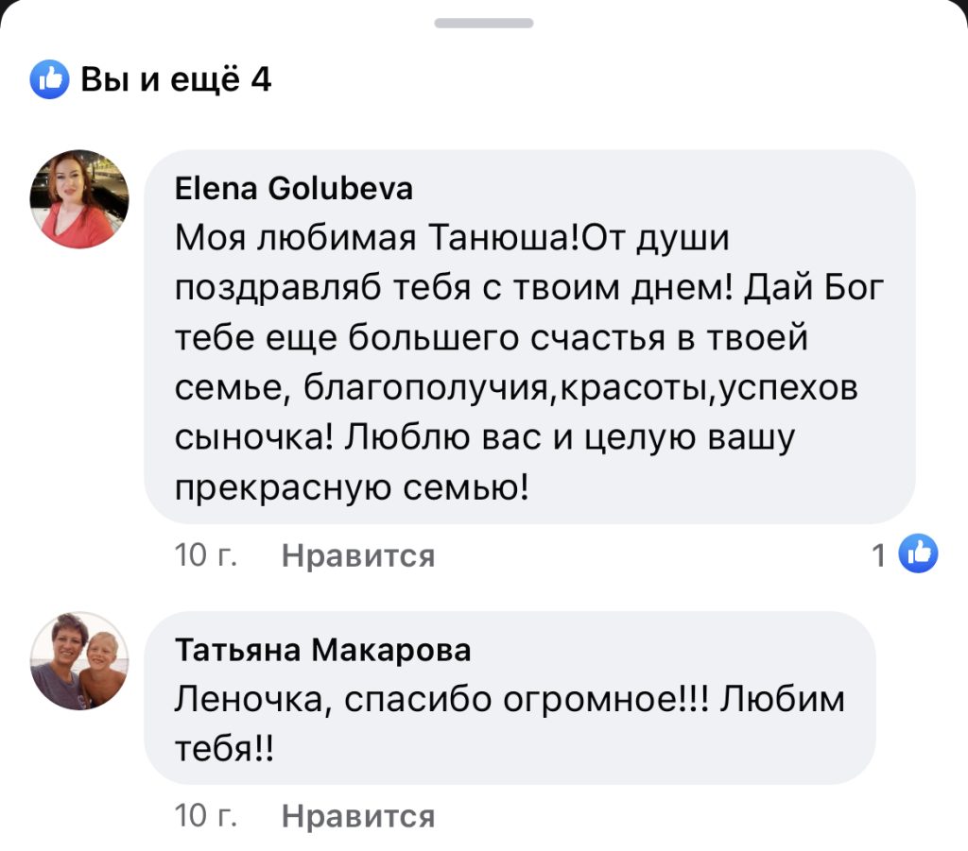Like Elena Golubeva's comment with 'Нравится'
968x851 pixels.
click(358, 556)
